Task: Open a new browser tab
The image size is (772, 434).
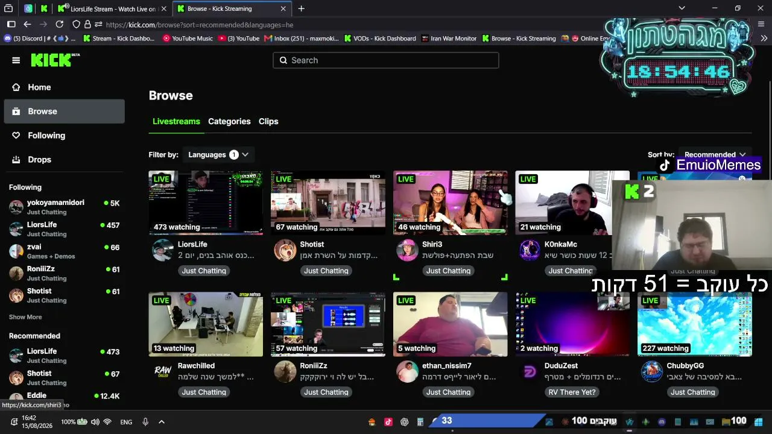Action: tap(301, 9)
